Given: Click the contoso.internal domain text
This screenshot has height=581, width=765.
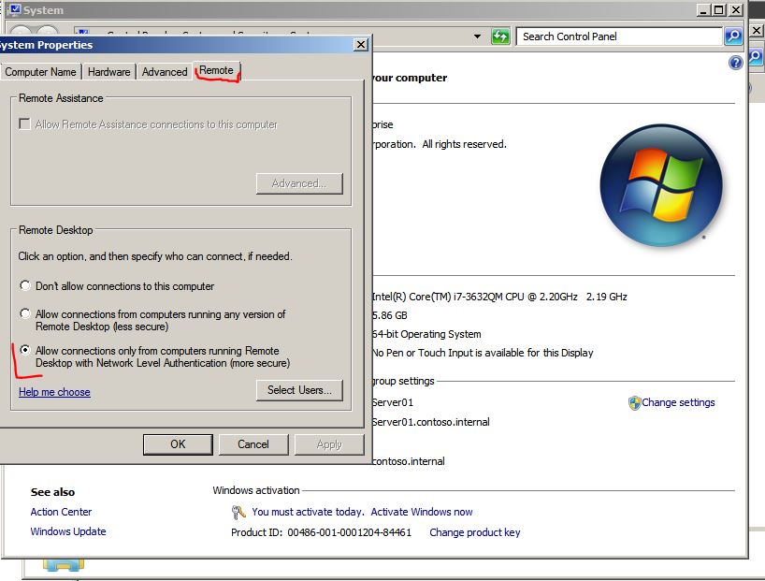Looking at the screenshot, I should [408, 461].
